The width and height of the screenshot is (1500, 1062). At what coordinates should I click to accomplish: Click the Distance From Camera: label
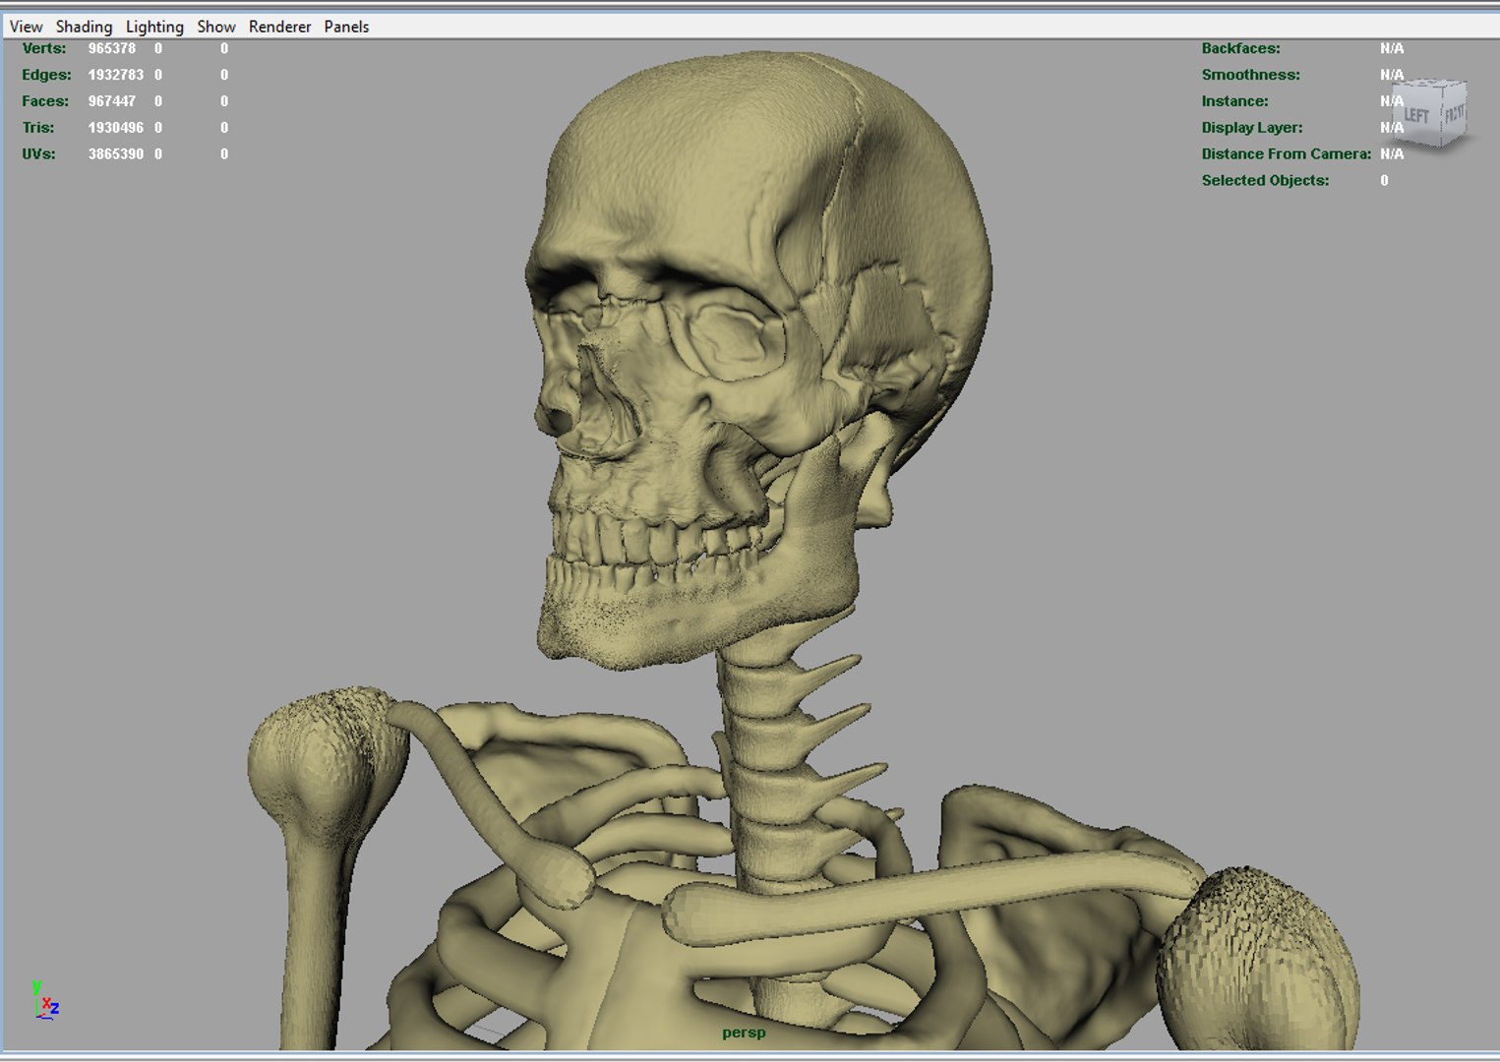tap(1286, 154)
